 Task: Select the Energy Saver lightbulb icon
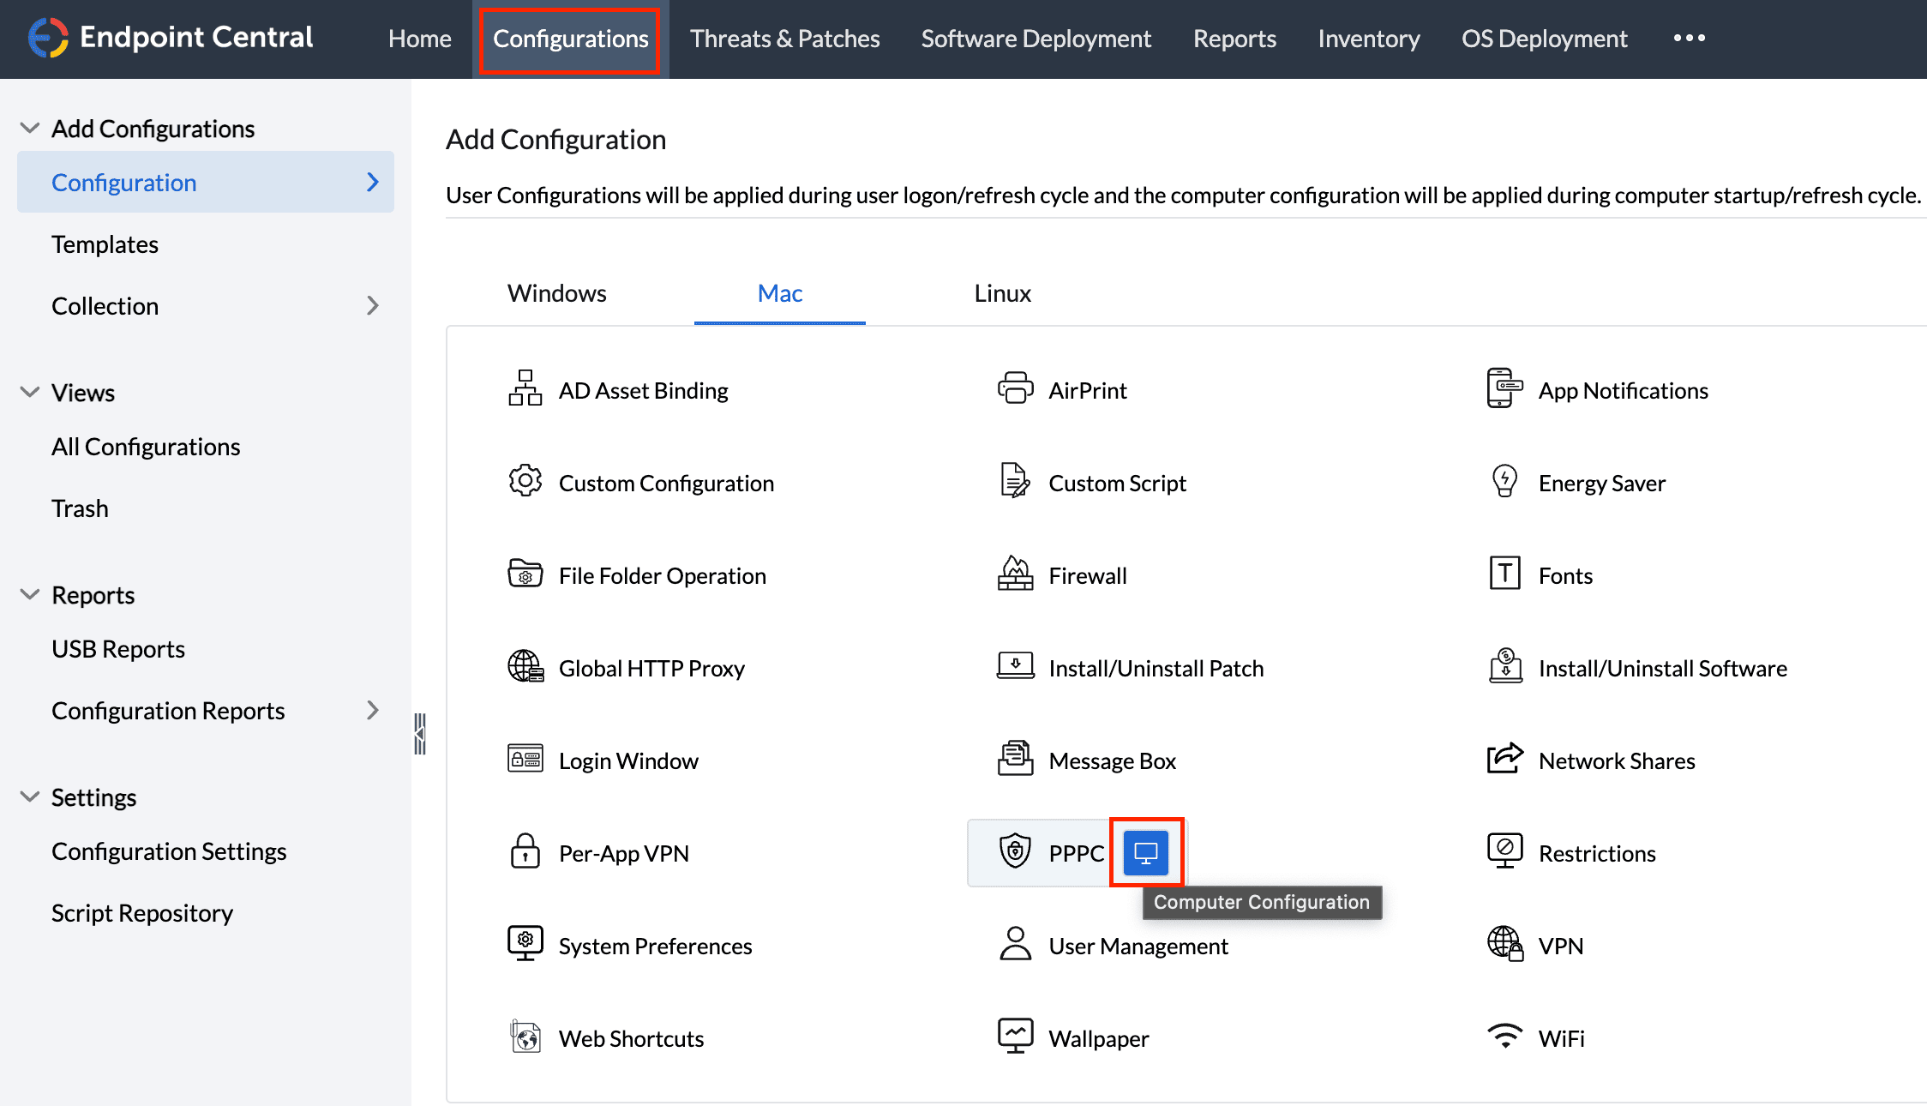[x=1504, y=482]
